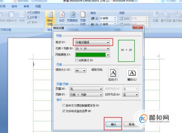Expand the 行数×列数 dropdown
This screenshot has width=182, height=133.
click(x=92, y=49)
